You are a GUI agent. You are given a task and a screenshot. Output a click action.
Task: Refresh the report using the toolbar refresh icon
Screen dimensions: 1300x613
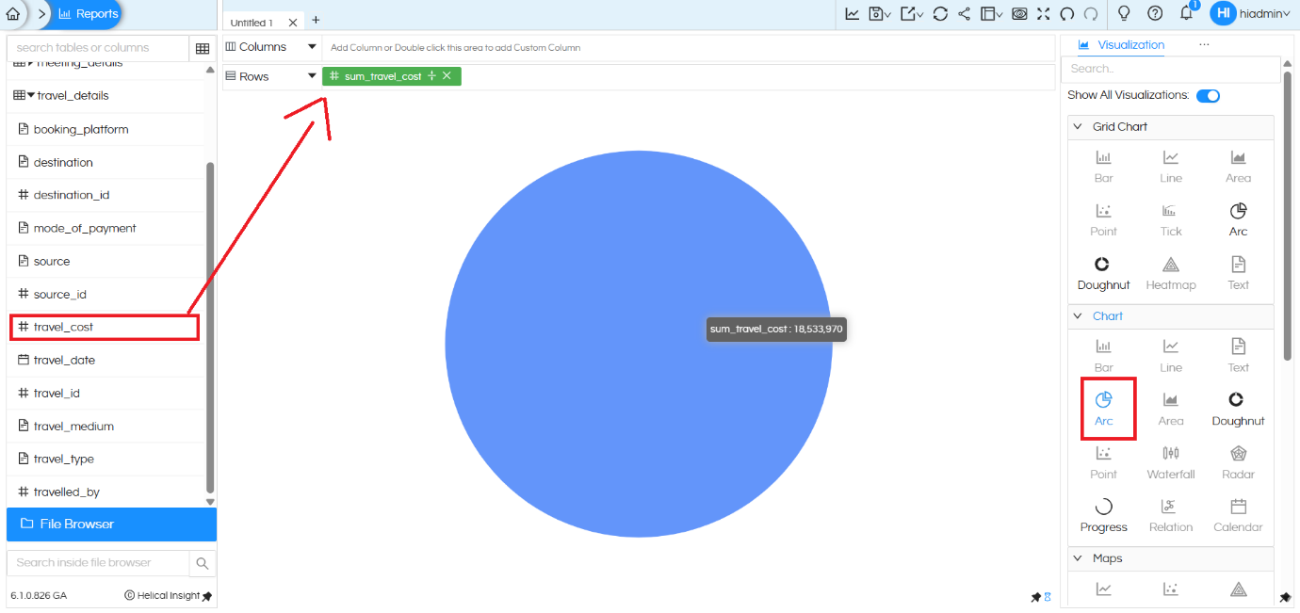pos(941,13)
